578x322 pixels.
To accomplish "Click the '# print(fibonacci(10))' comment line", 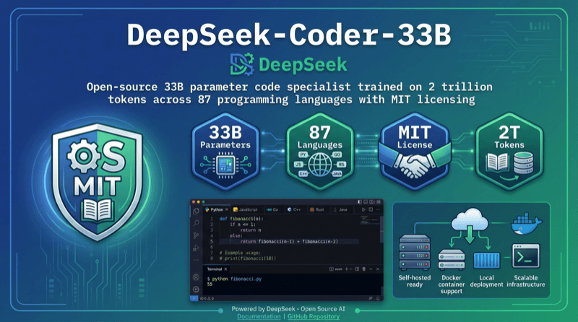I will point(248,258).
